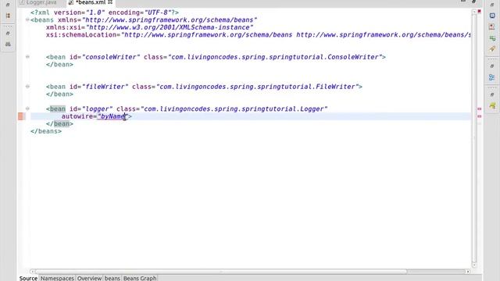500x281 pixels.
Task: Click the horizontal scrollbar left arrow
Action: coord(32,272)
